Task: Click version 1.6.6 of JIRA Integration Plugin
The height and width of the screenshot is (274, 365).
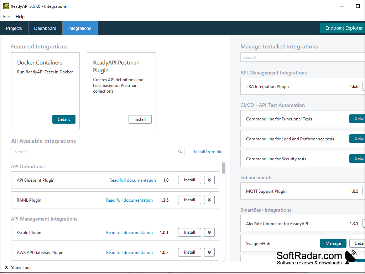Action: [x=354, y=87]
